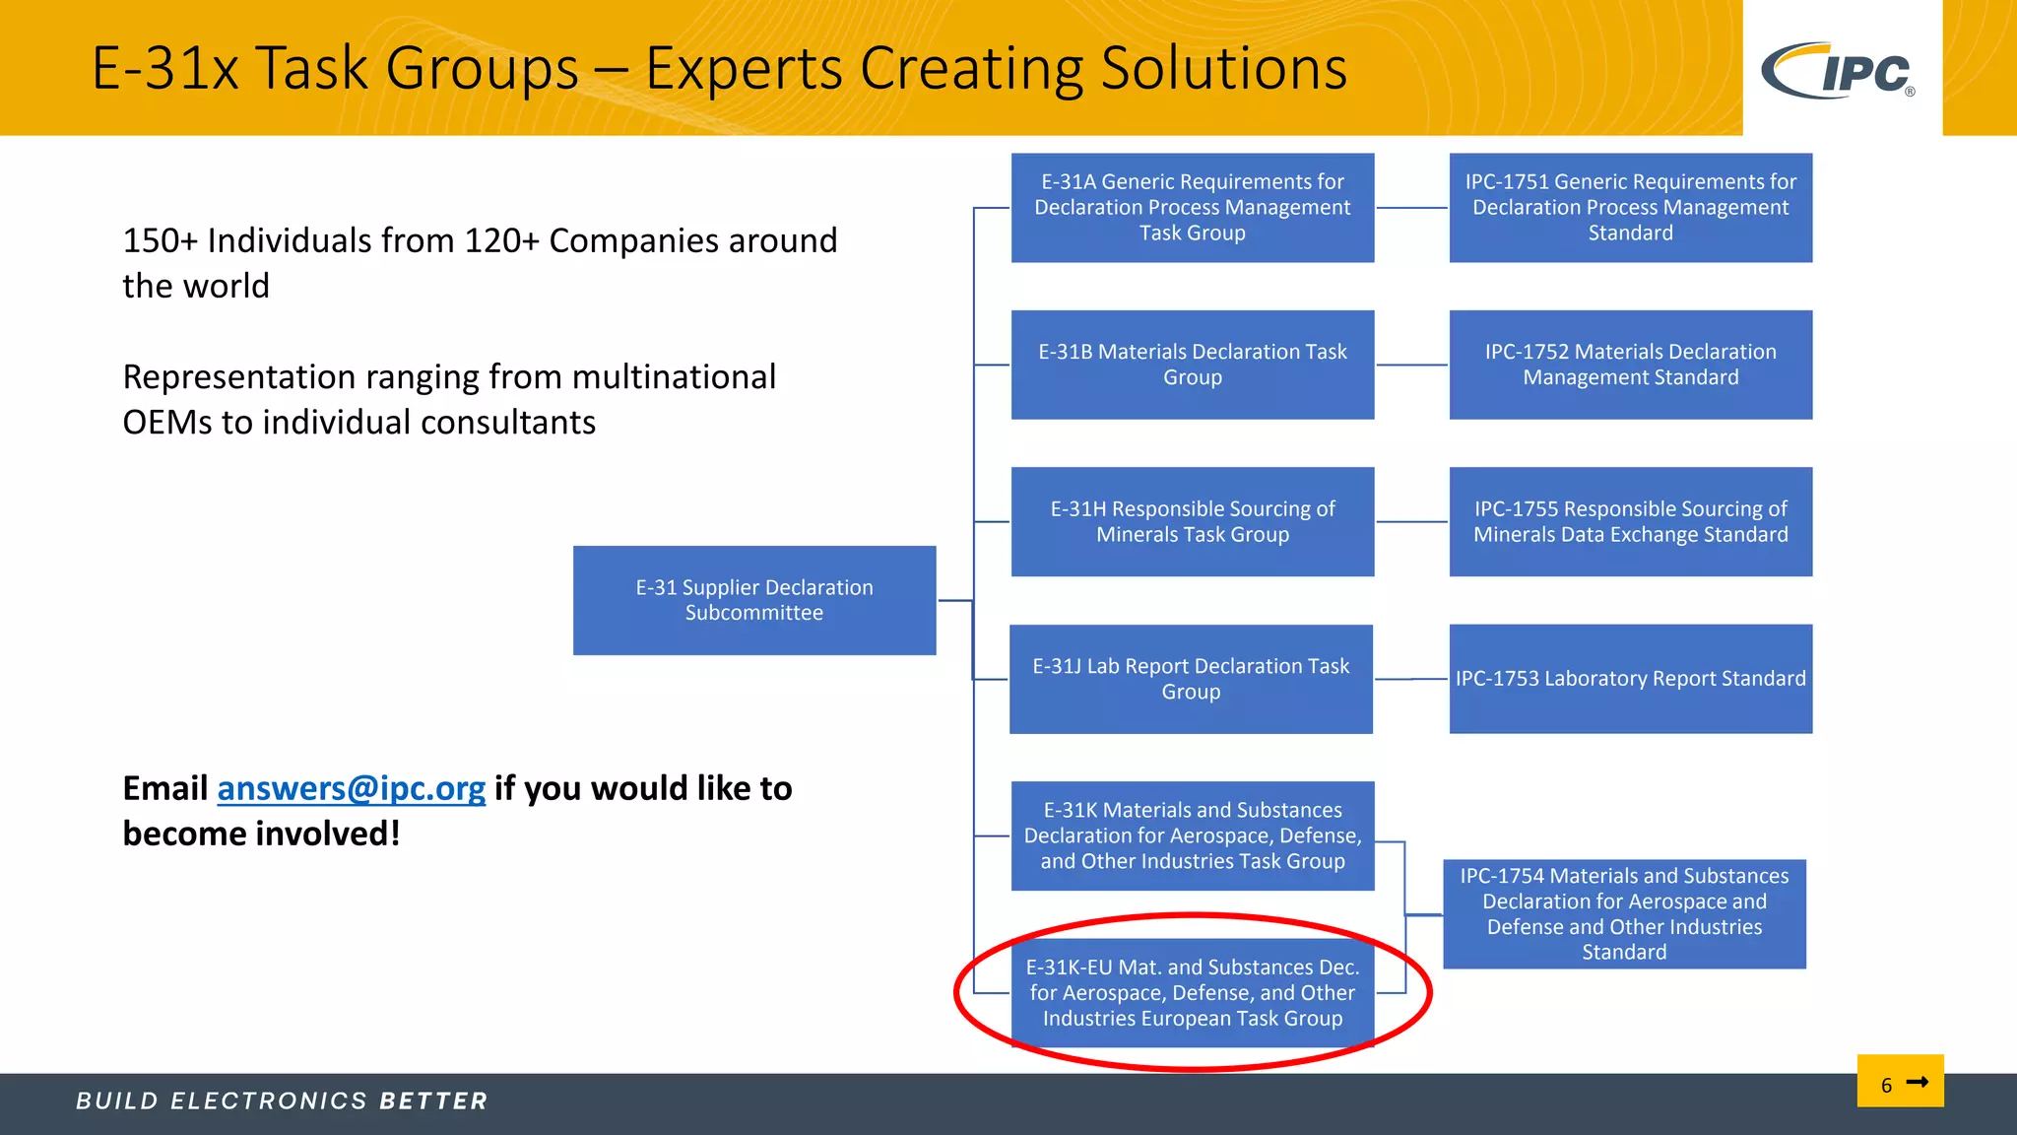
Task: Select the E-31 Supplier Declaration Subcommittee box
Action: [x=754, y=600]
